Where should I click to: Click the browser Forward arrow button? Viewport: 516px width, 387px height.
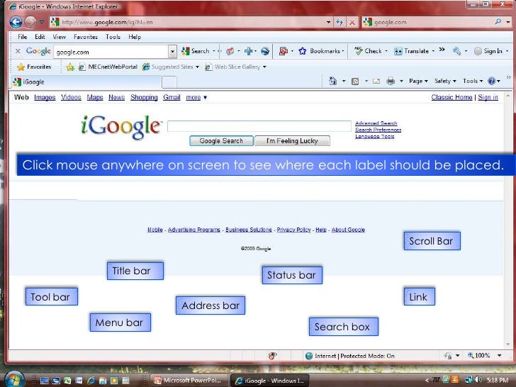click(30, 22)
